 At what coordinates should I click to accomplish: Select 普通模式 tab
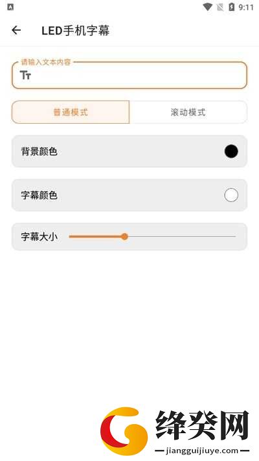pos(71,112)
